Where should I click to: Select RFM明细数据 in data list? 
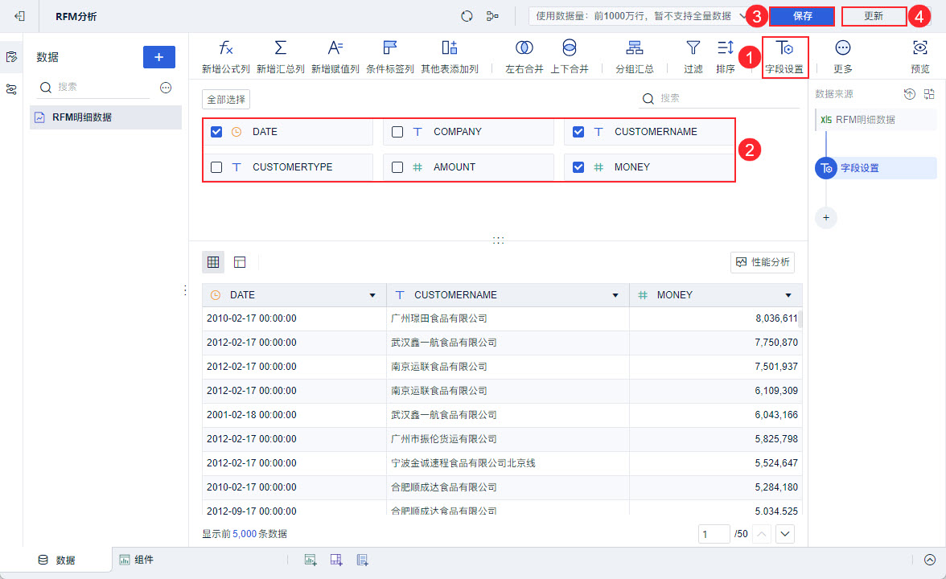(x=106, y=117)
